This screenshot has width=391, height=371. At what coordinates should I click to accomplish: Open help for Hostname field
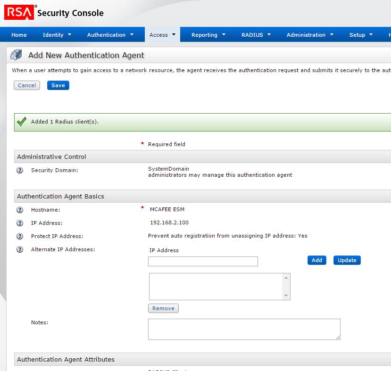19,209
